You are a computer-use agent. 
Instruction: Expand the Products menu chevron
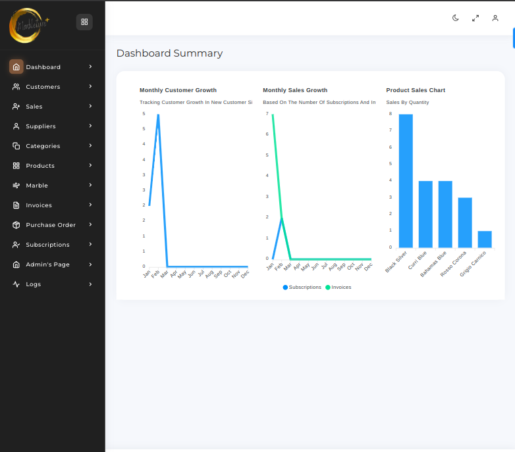click(90, 165)
